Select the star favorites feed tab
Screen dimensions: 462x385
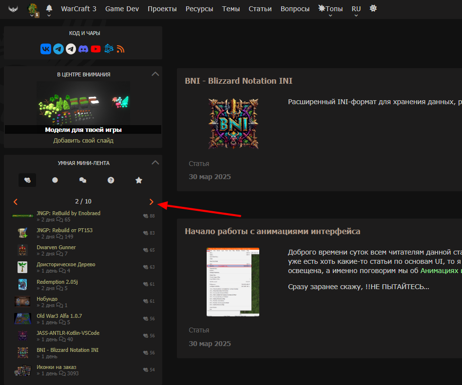pos(139,180)
